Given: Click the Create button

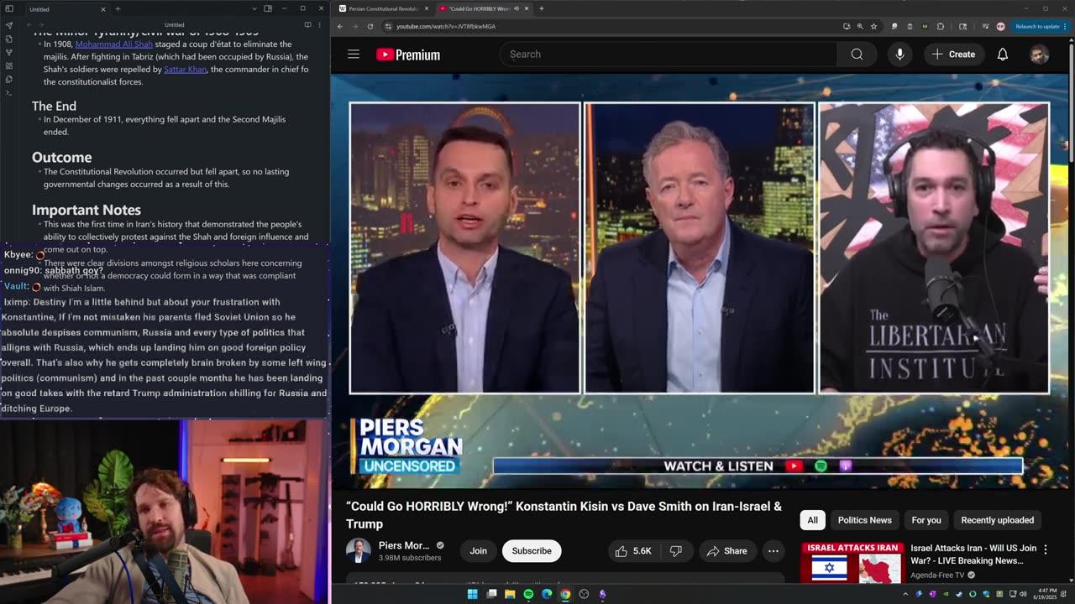Looking at the screenshot, I should (x=953, y=55).
